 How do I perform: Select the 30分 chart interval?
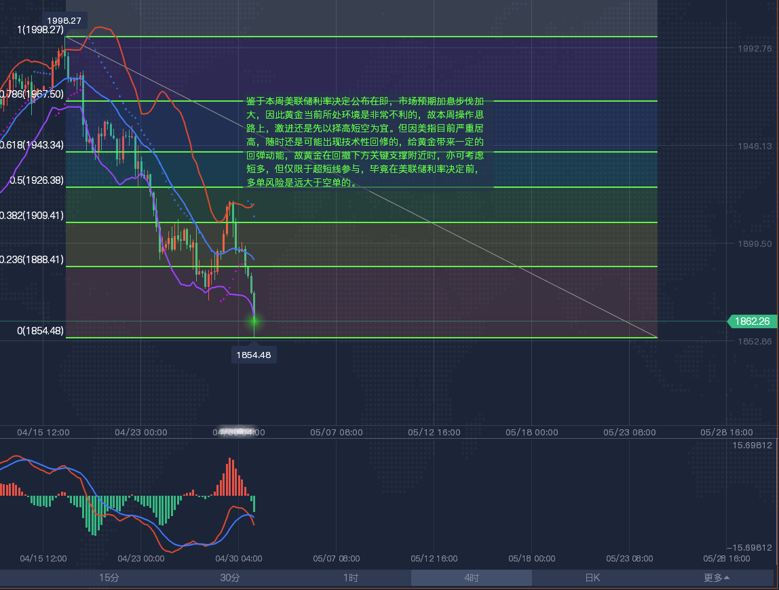pyautogui.click(x=230, y=578)
